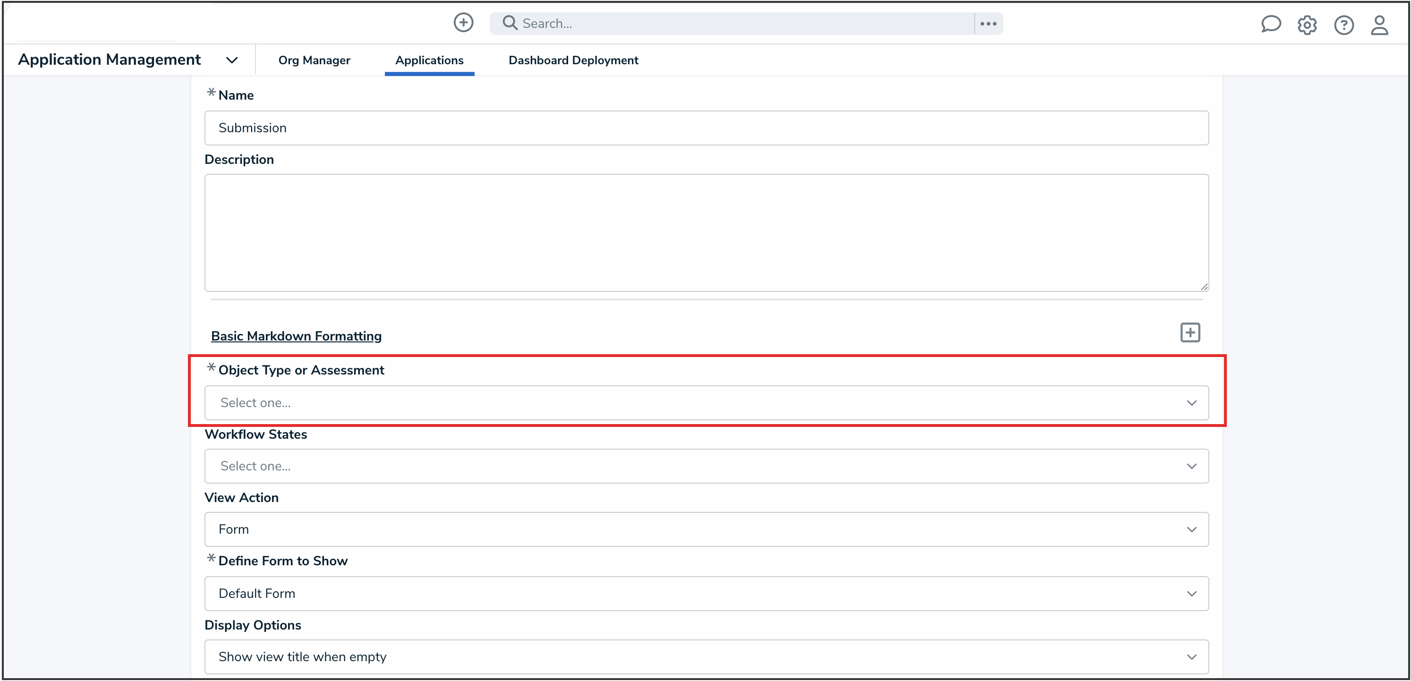Click the empty Description text area
Image resolution: width=1411 pixels, height=681 pixels.
click(x=706, y=233)
